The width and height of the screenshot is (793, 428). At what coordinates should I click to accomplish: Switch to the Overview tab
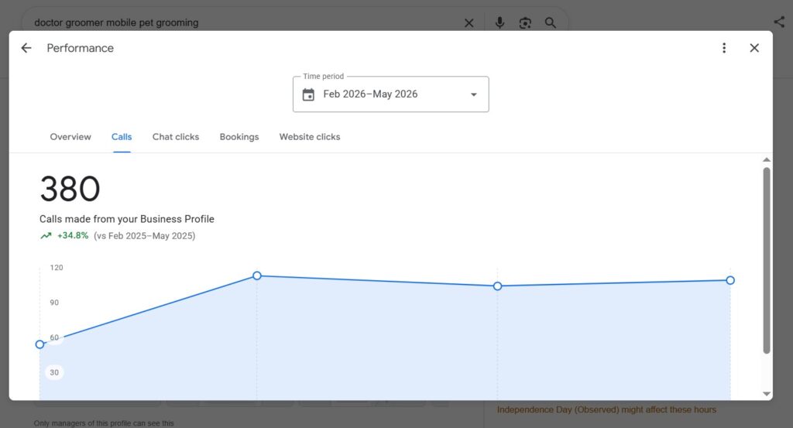(70, 137)
